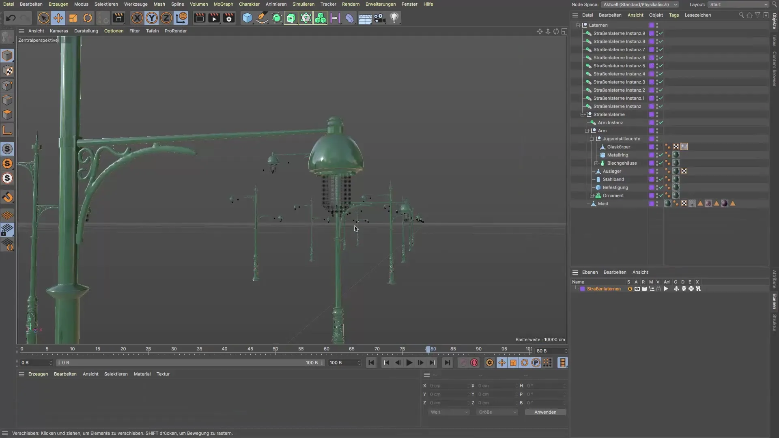The height and width of the screenshot is (438, 779).
Task: Render to Picture Viewer
Action: (214, 18)
